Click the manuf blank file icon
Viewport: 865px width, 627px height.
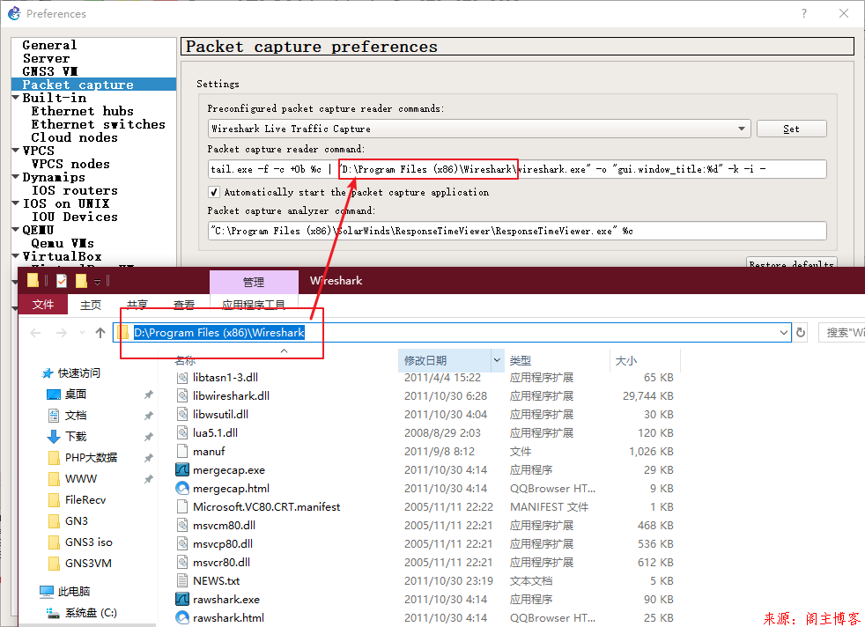[x=182, y=451]
